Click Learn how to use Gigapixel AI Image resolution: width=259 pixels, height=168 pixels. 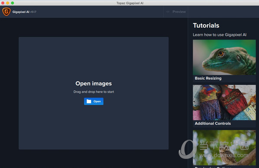219,35
